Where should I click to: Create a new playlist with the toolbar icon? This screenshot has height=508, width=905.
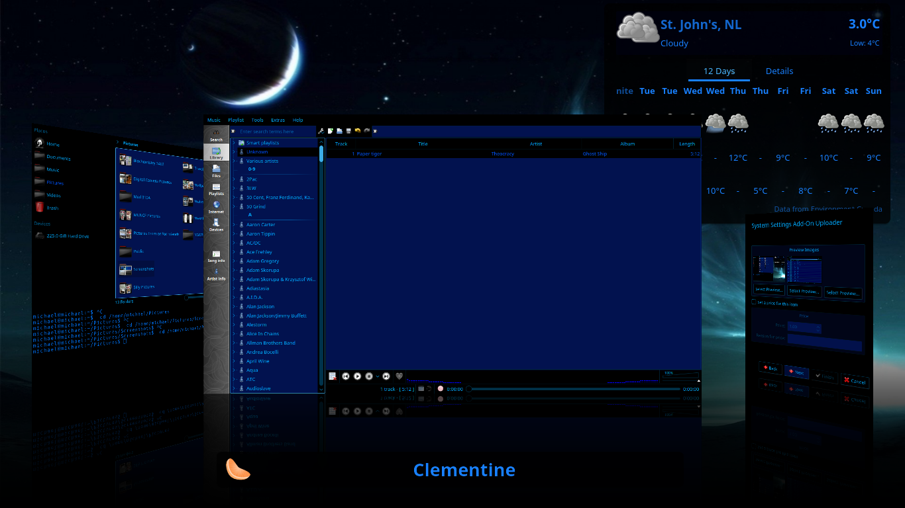[330, 131]
